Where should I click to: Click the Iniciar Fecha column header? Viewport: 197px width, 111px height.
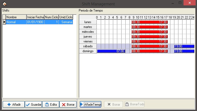35,17
